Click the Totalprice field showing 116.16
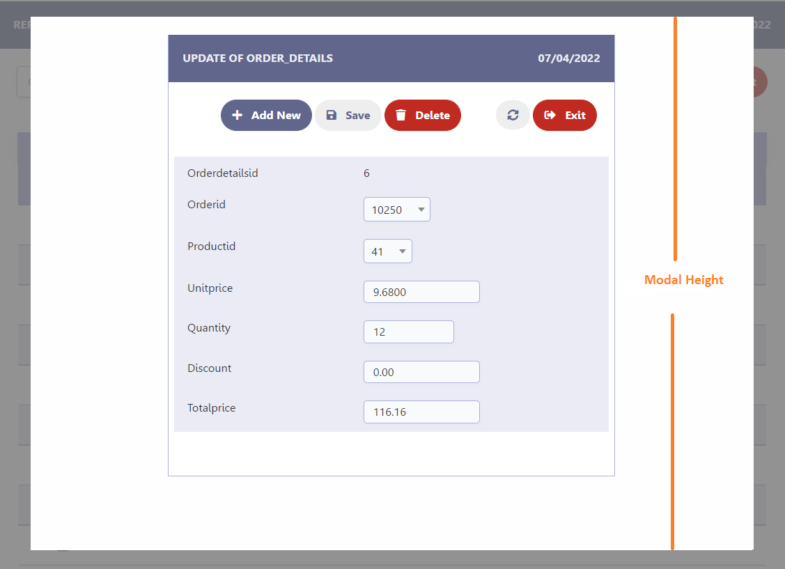The height and width of the screenshot is (569, 785). point(421,412)
